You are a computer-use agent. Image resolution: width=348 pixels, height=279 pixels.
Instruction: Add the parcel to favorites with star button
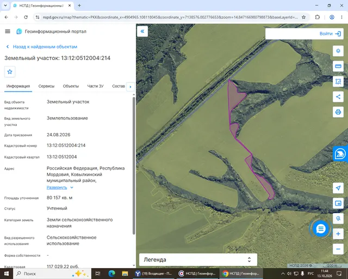pyautogui.click(x=10, y=71)
